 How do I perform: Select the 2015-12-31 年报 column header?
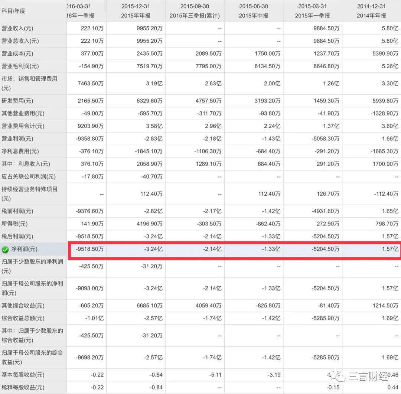[135, 10]
